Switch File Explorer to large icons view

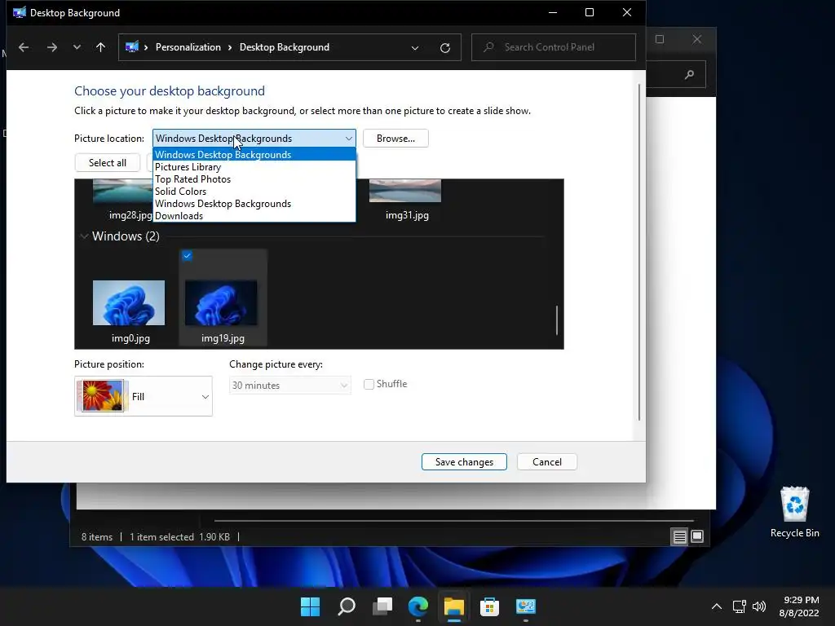(697, 536)
